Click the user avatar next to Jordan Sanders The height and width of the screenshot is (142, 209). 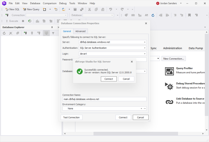click(x=158, y=3)
